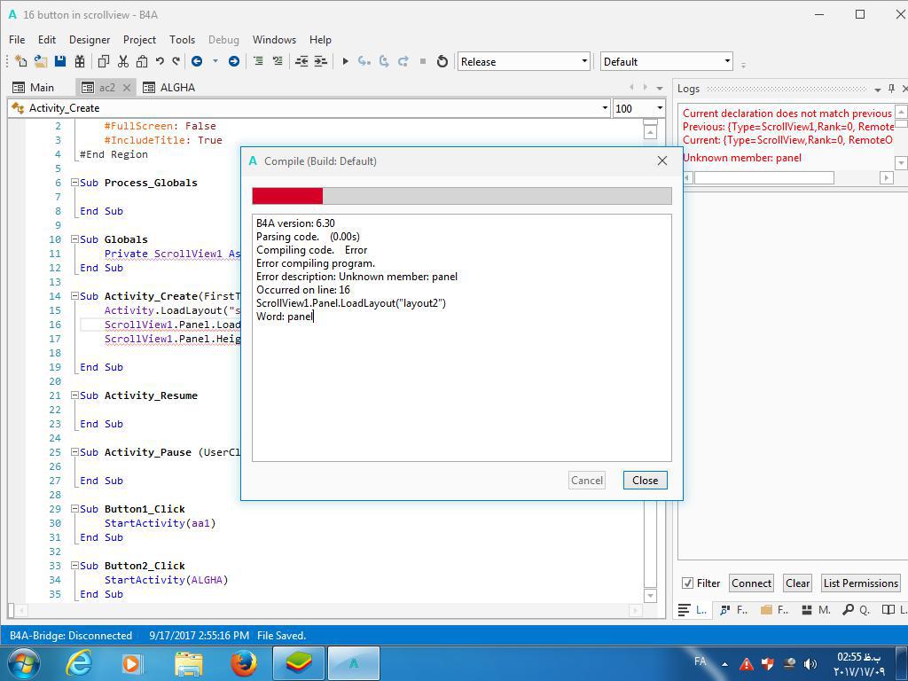
Task: Click the Copy icon in the toolbar
Action: tap(104, 61)
